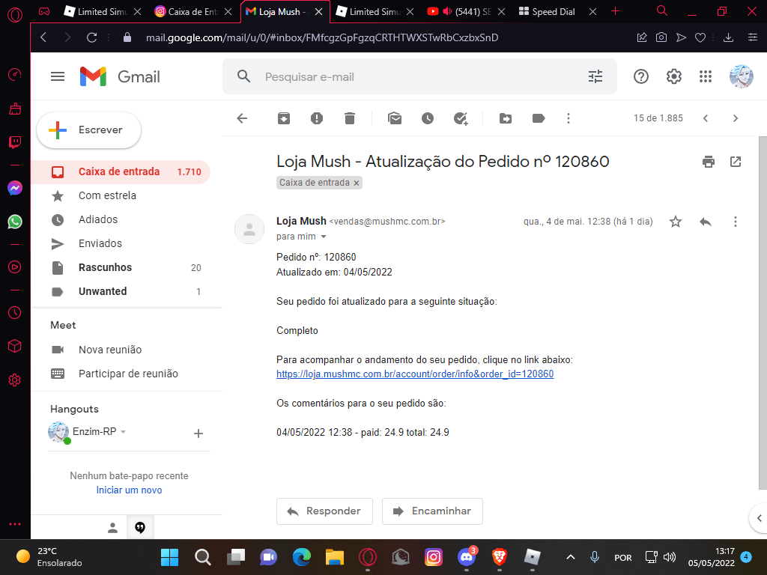Screen dimensions: 767x575
Task: Open Enviados folder
Action: 121,243
